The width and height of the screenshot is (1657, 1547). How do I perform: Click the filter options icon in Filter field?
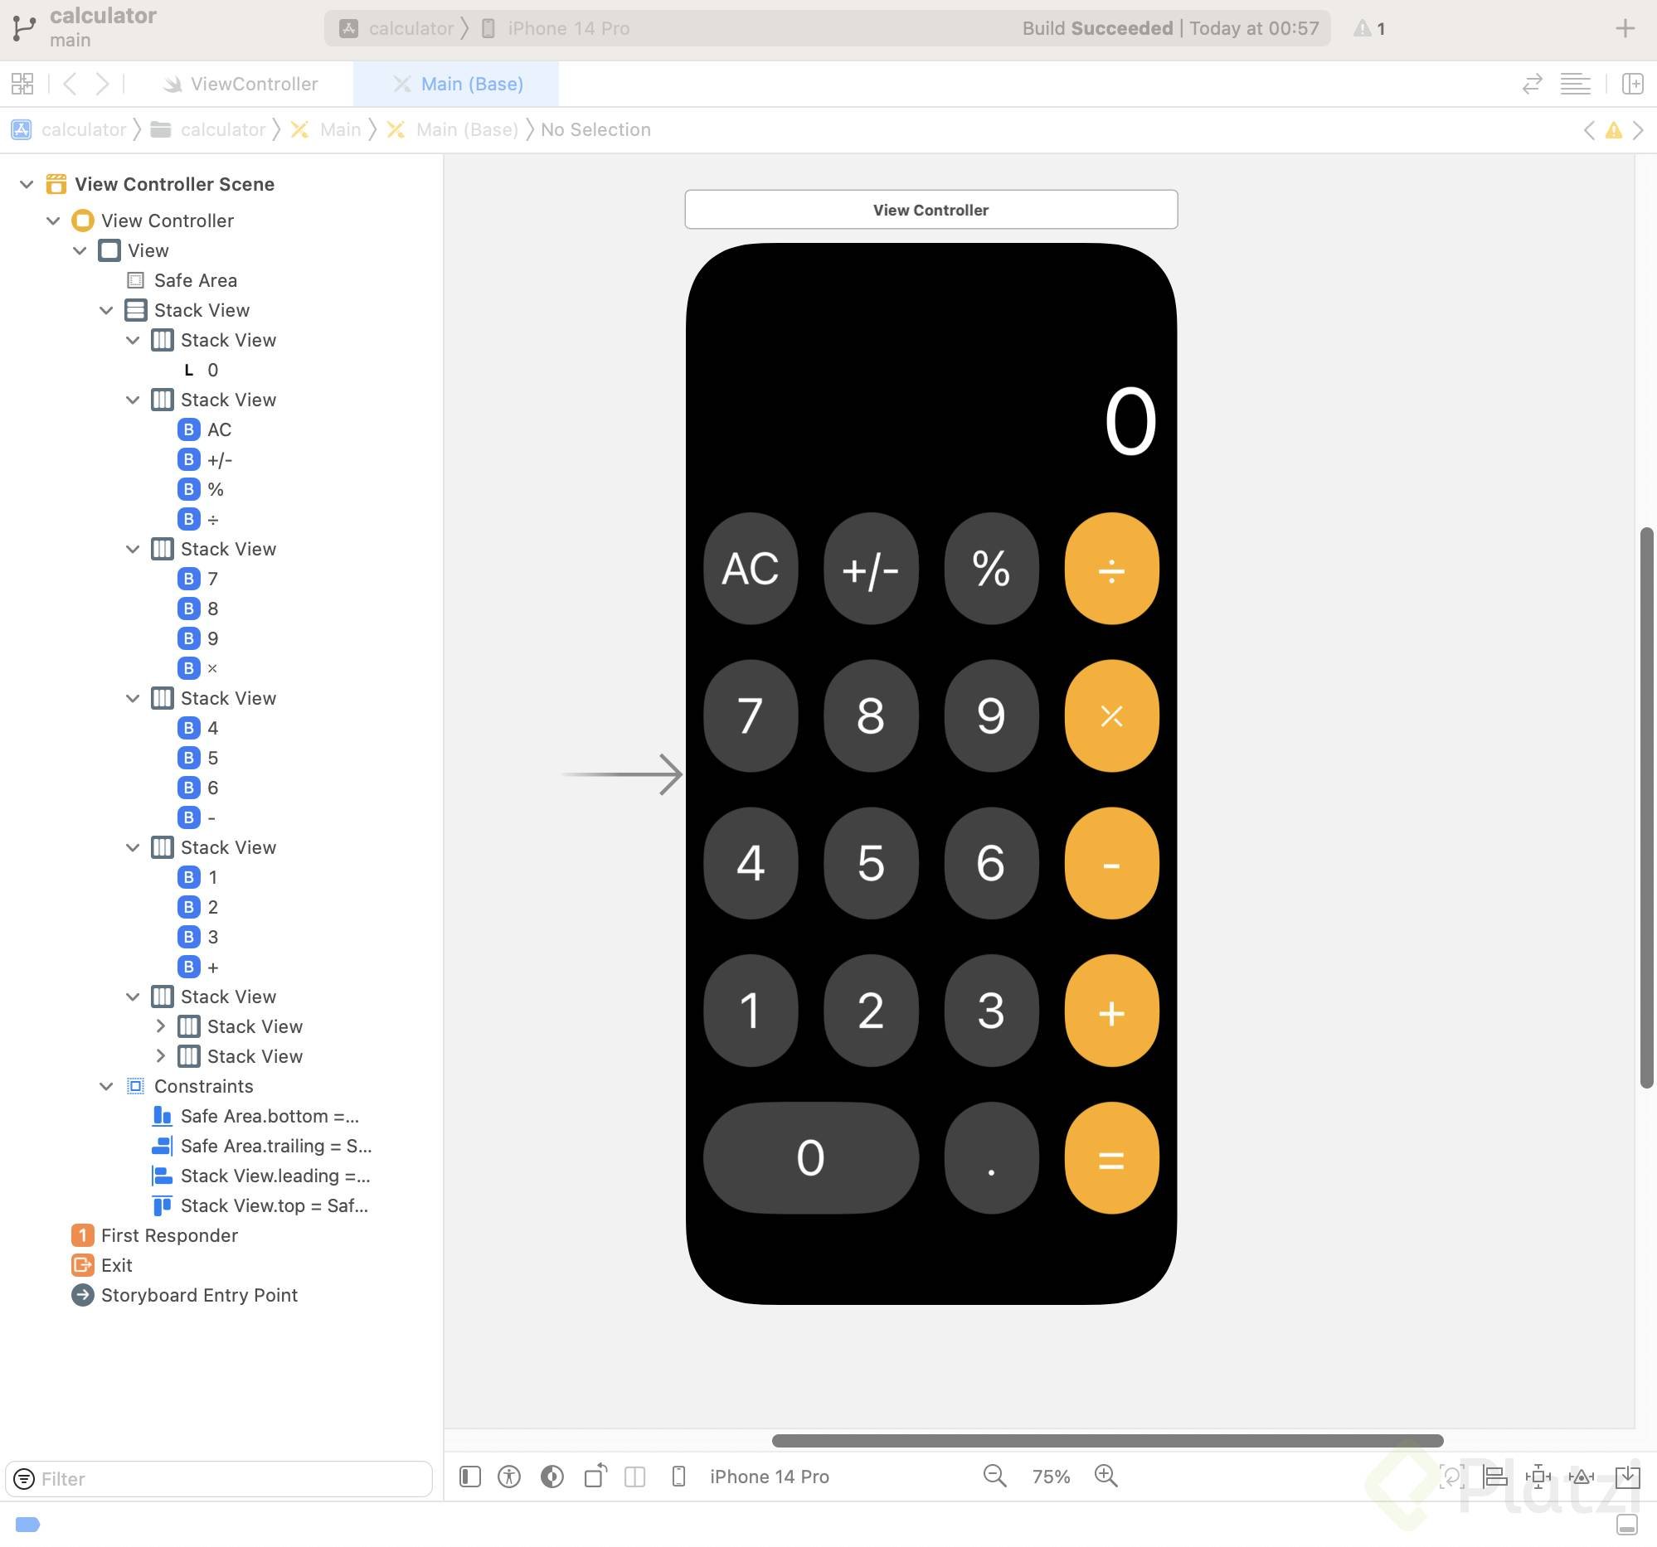[24, 1479]
